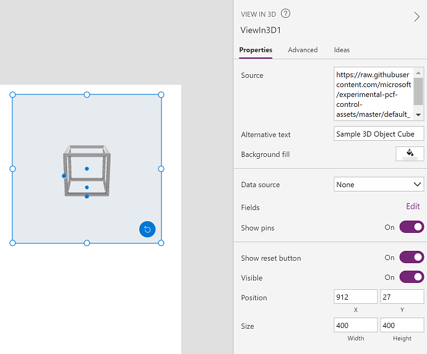Collapse the properties pane with chevron

tap(416, 17)
